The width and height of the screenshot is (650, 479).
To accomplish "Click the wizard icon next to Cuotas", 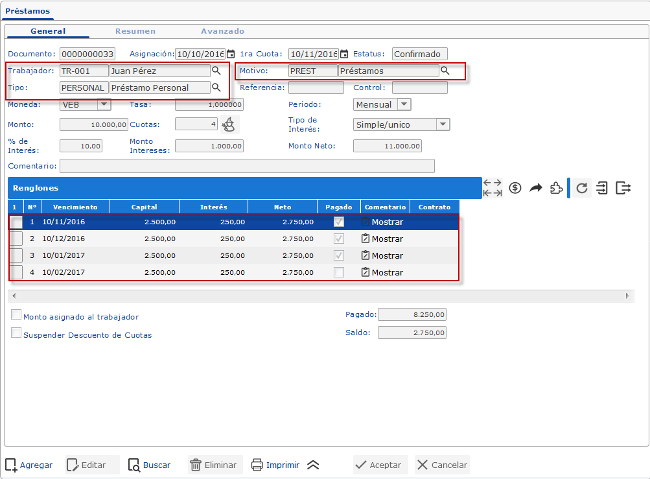I will tap(229, 124).
